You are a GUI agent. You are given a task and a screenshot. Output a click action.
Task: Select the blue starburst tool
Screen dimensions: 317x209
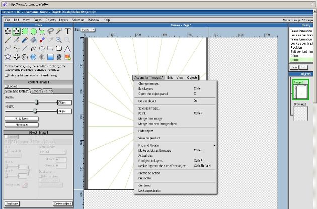coord(33,57)
